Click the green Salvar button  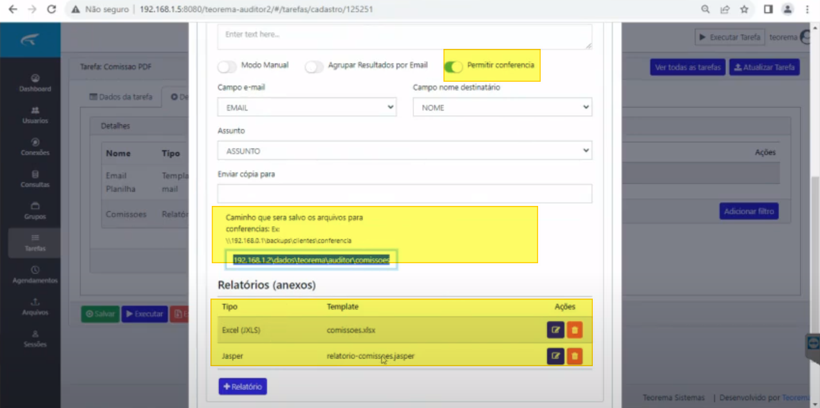click(100, 314)
